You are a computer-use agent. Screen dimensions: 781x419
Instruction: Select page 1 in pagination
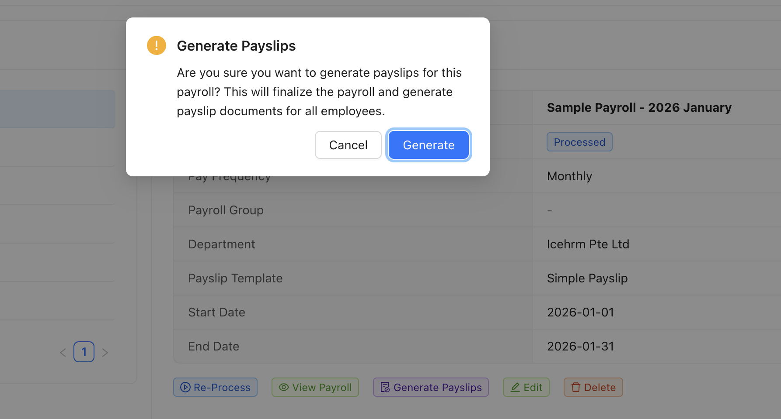coord(84,352)
